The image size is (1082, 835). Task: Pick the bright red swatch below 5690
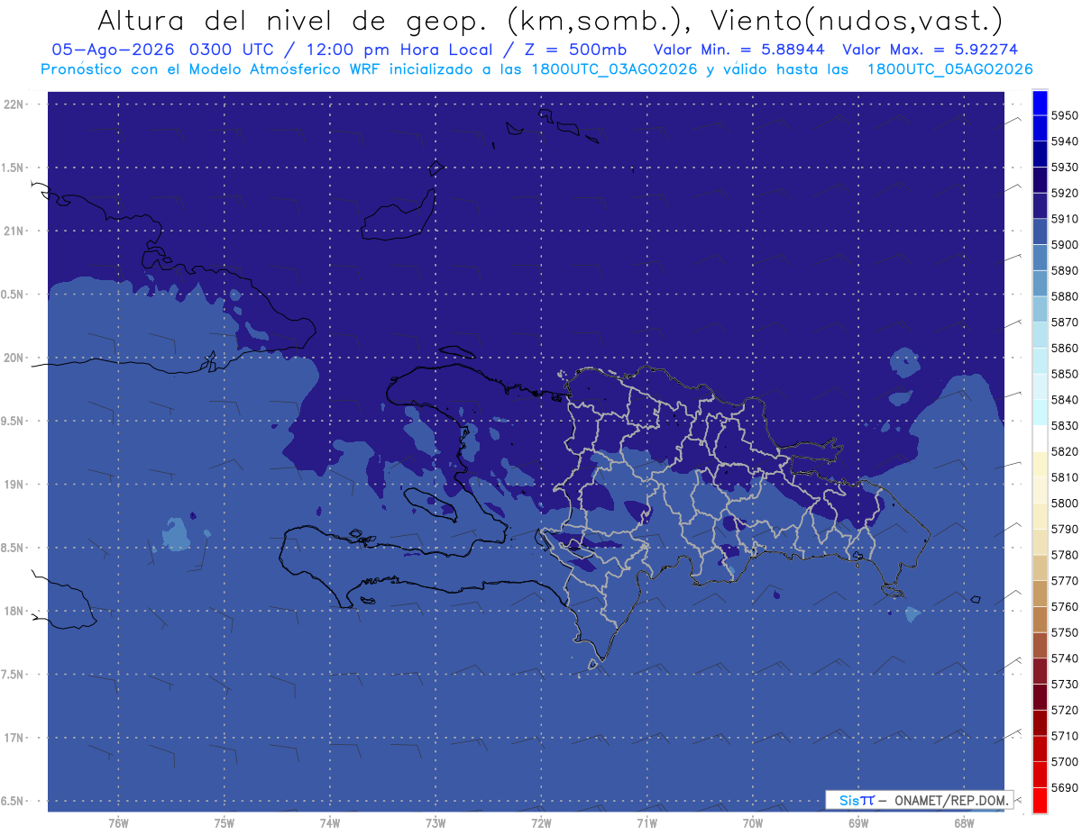1040,800
